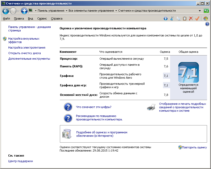Click the green Refresh button beside address bar
This screenshot has width=211, height=169.
click(x=207, y=11)
